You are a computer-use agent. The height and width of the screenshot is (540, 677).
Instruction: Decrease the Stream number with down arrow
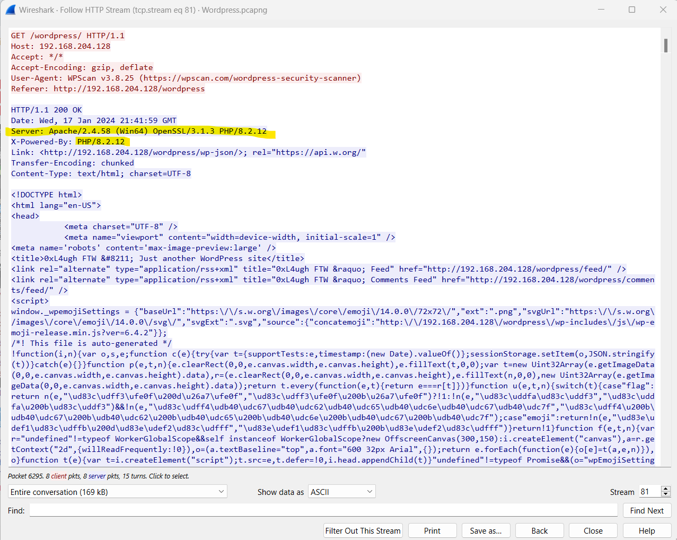pyautogui.click(x=666, y=495)
